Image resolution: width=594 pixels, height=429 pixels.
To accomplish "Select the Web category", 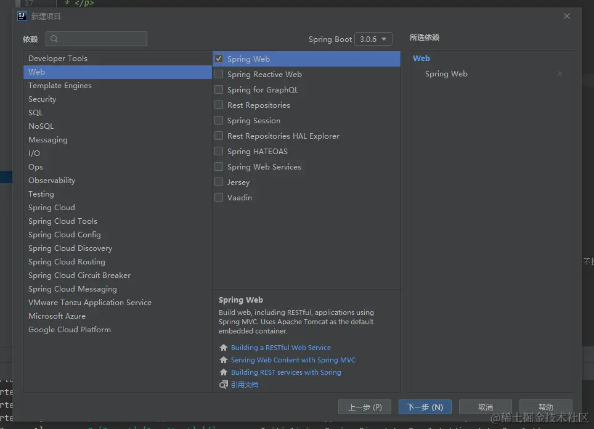I will click(x=118, y=72).
